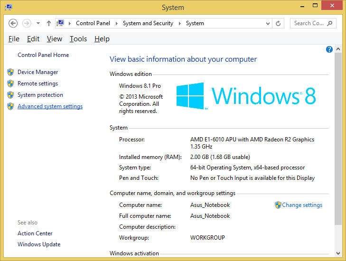This screenshot has width=346, height=261.
Task: Open Device Manager link
Action: point(38,72)
